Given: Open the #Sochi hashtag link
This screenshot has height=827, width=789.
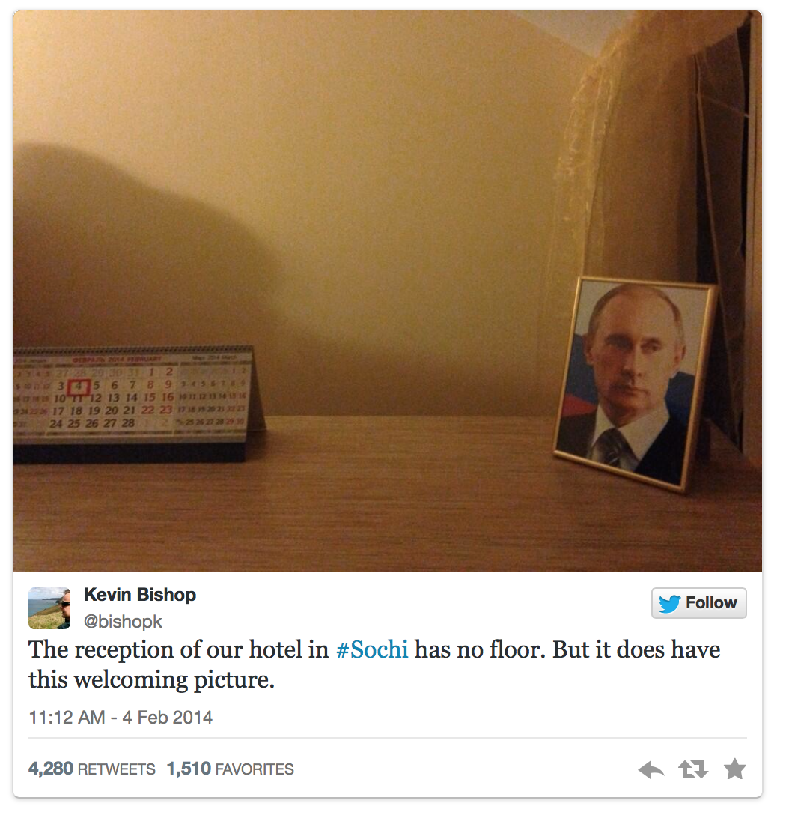Looking at the screenshot, I should pos(372,649).
